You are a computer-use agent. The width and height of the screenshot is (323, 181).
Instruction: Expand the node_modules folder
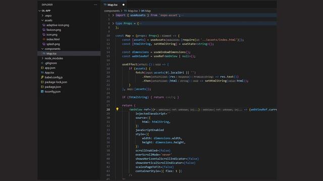[x=42, y=58]
